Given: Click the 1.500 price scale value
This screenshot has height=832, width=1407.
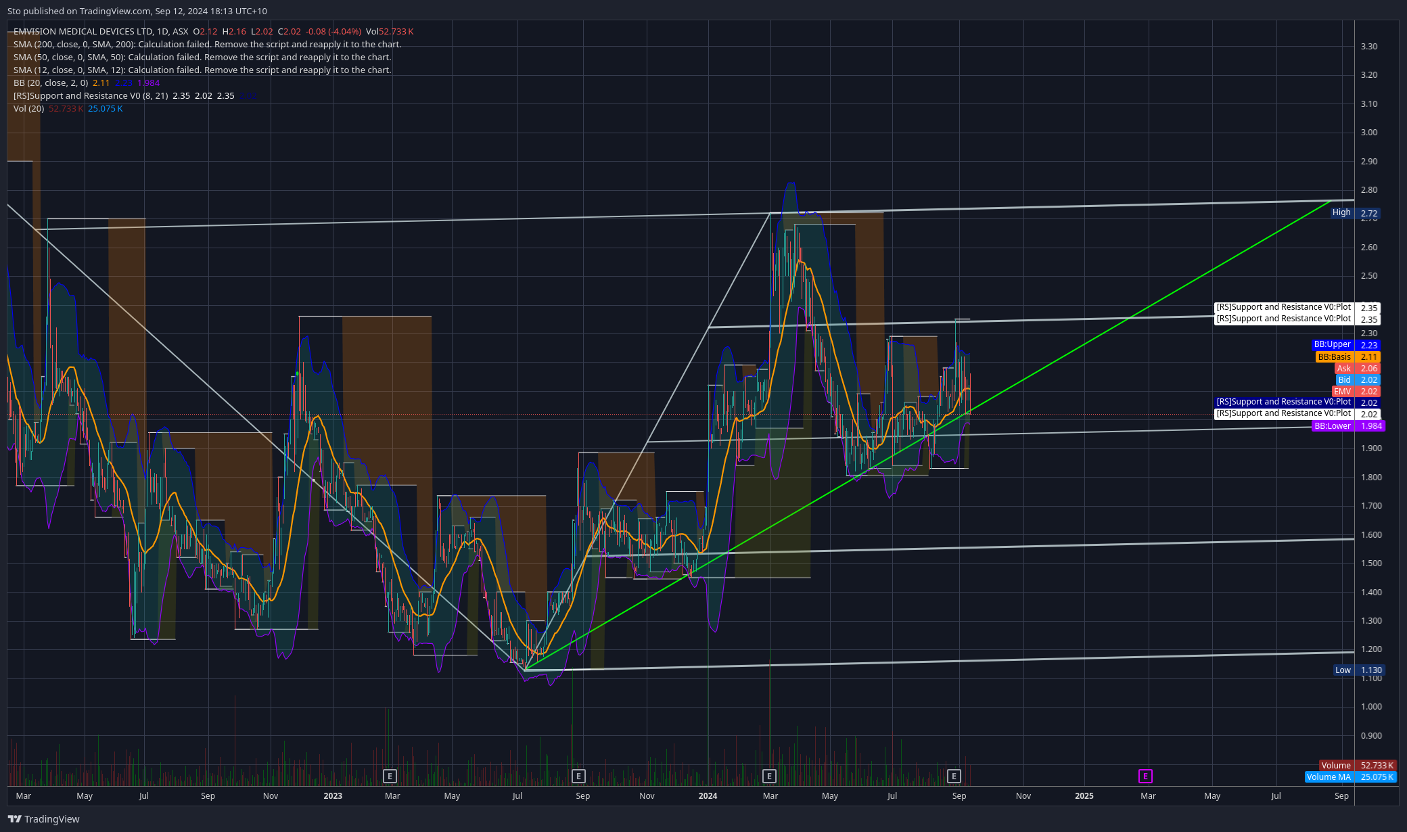Looking at the screenshot, I should 1371,563.
